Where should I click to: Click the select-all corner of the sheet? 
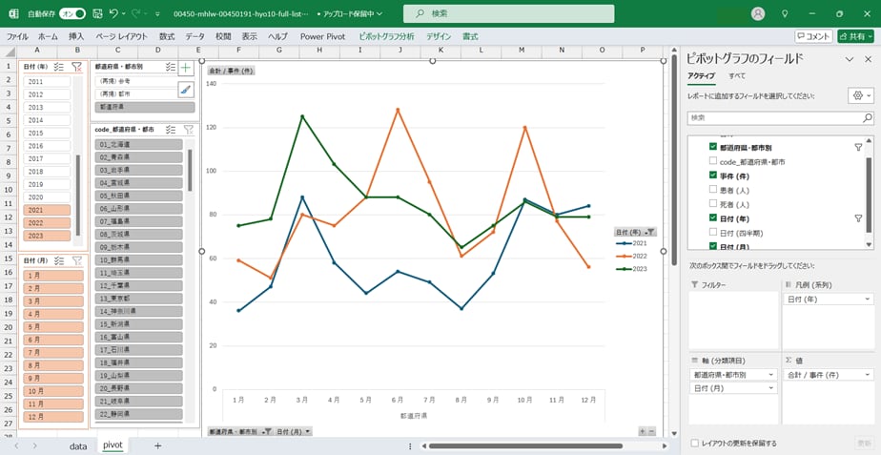(x=9, y=52)
